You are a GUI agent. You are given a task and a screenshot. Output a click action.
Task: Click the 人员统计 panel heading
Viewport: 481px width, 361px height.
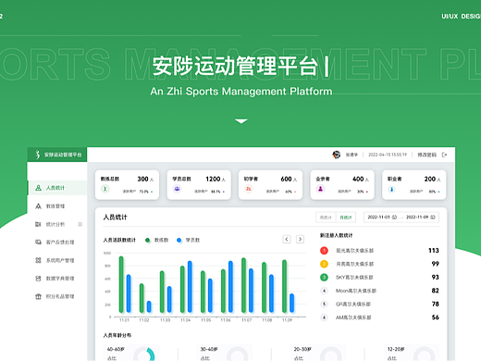115,218
